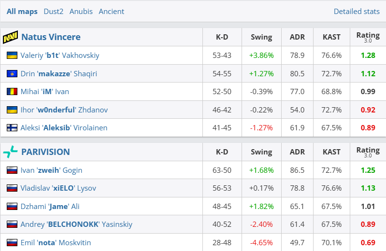This screenshot has width=386, height=251.
Task: Click the Russia flag beside nota
Action: tap(12, 243)
